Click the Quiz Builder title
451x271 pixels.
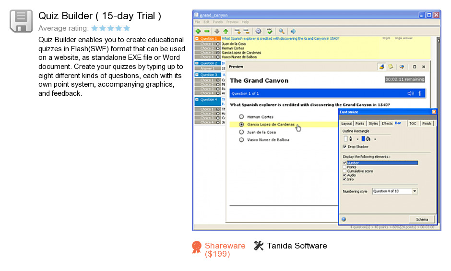(x=100, y=16)
